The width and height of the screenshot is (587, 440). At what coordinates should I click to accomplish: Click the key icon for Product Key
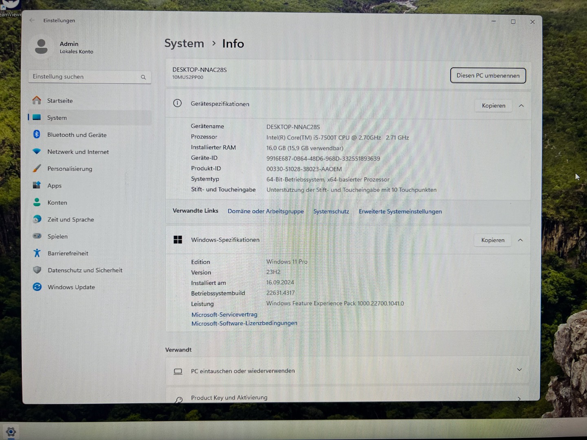point(179,400)
